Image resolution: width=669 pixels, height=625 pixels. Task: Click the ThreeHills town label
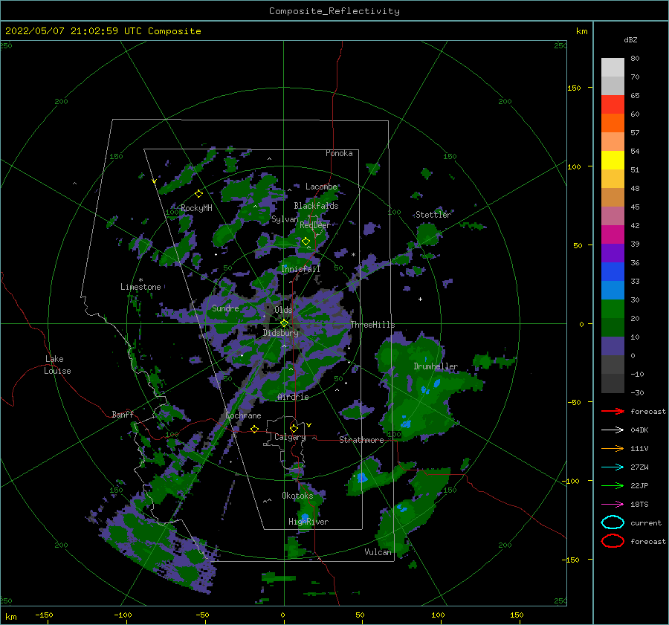coord(373,325)
